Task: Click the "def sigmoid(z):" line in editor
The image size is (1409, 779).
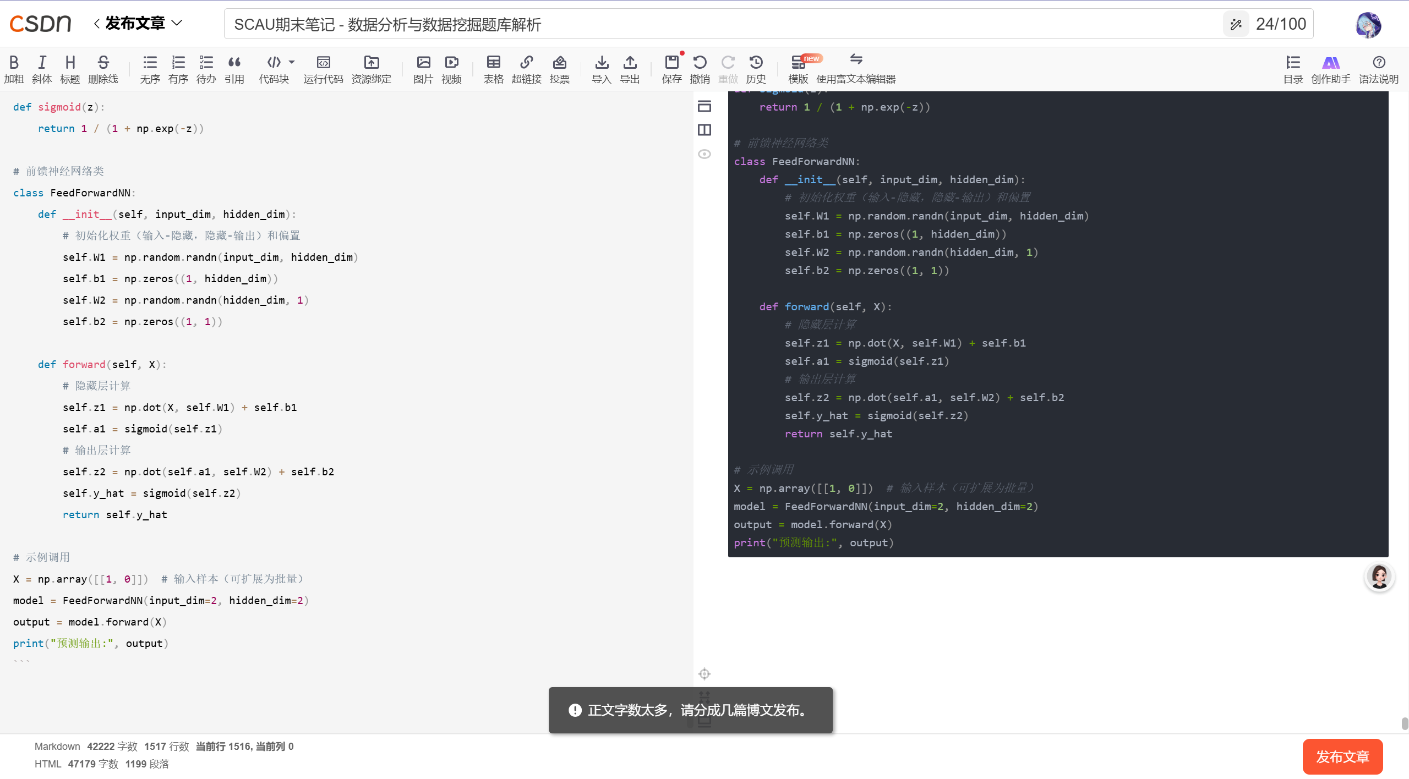Action: click(x=59, y=107)
